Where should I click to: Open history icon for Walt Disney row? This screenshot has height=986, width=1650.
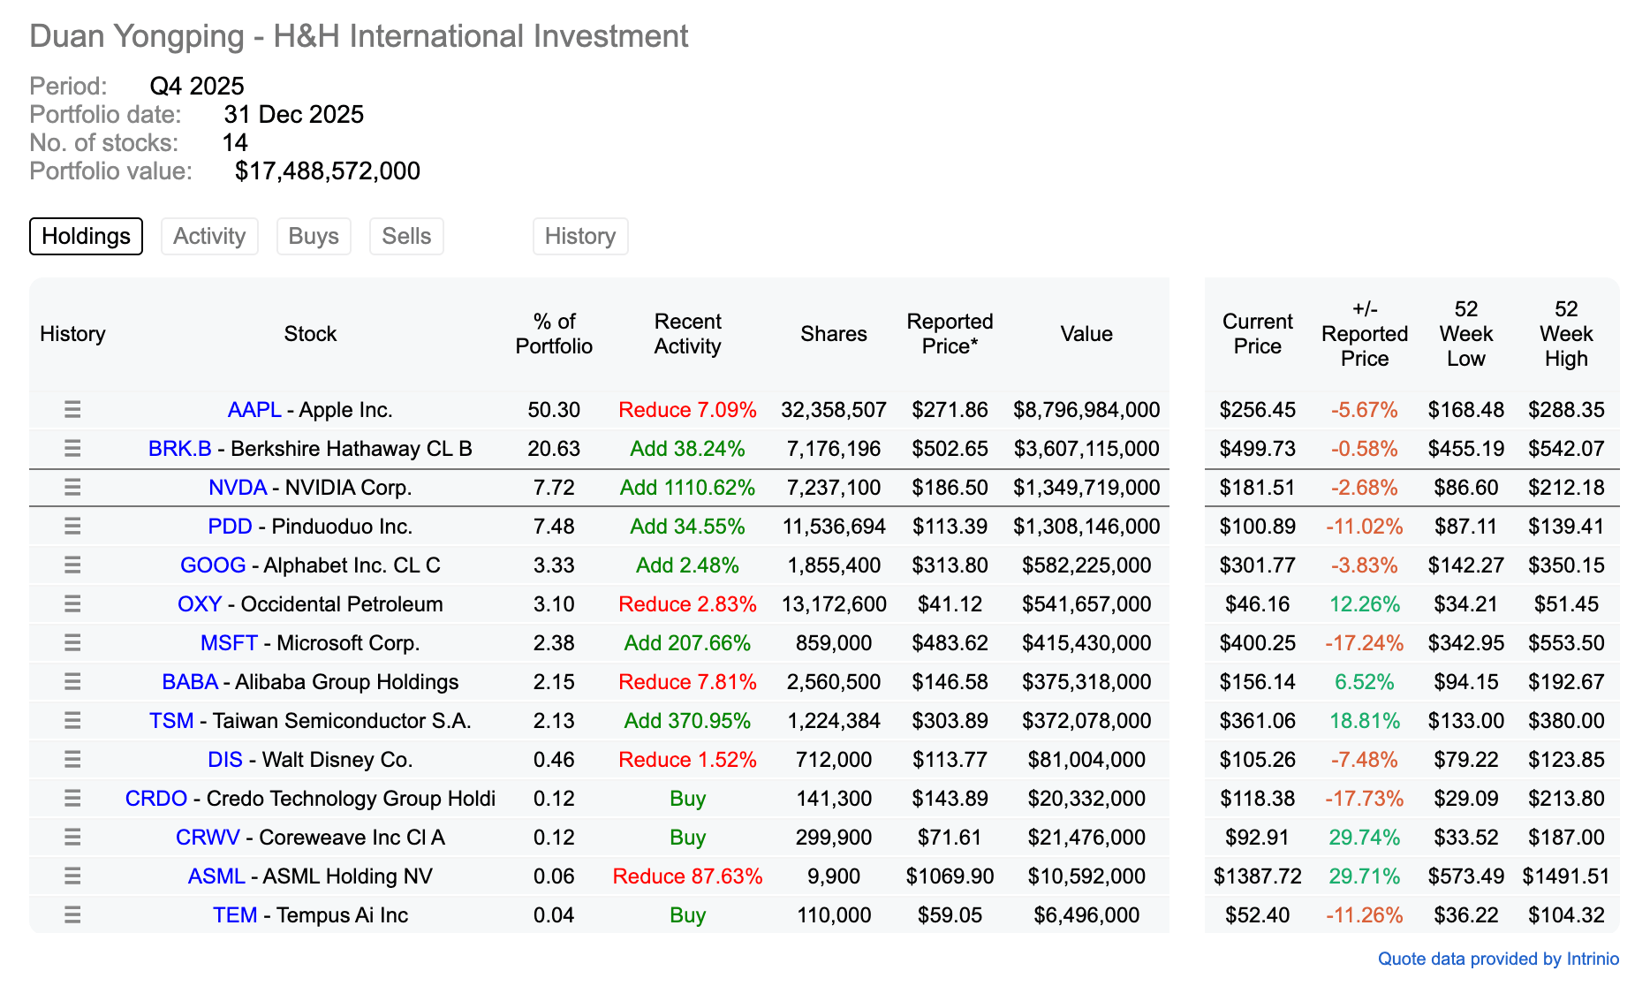pyautogui.click(x=72, y=760)
